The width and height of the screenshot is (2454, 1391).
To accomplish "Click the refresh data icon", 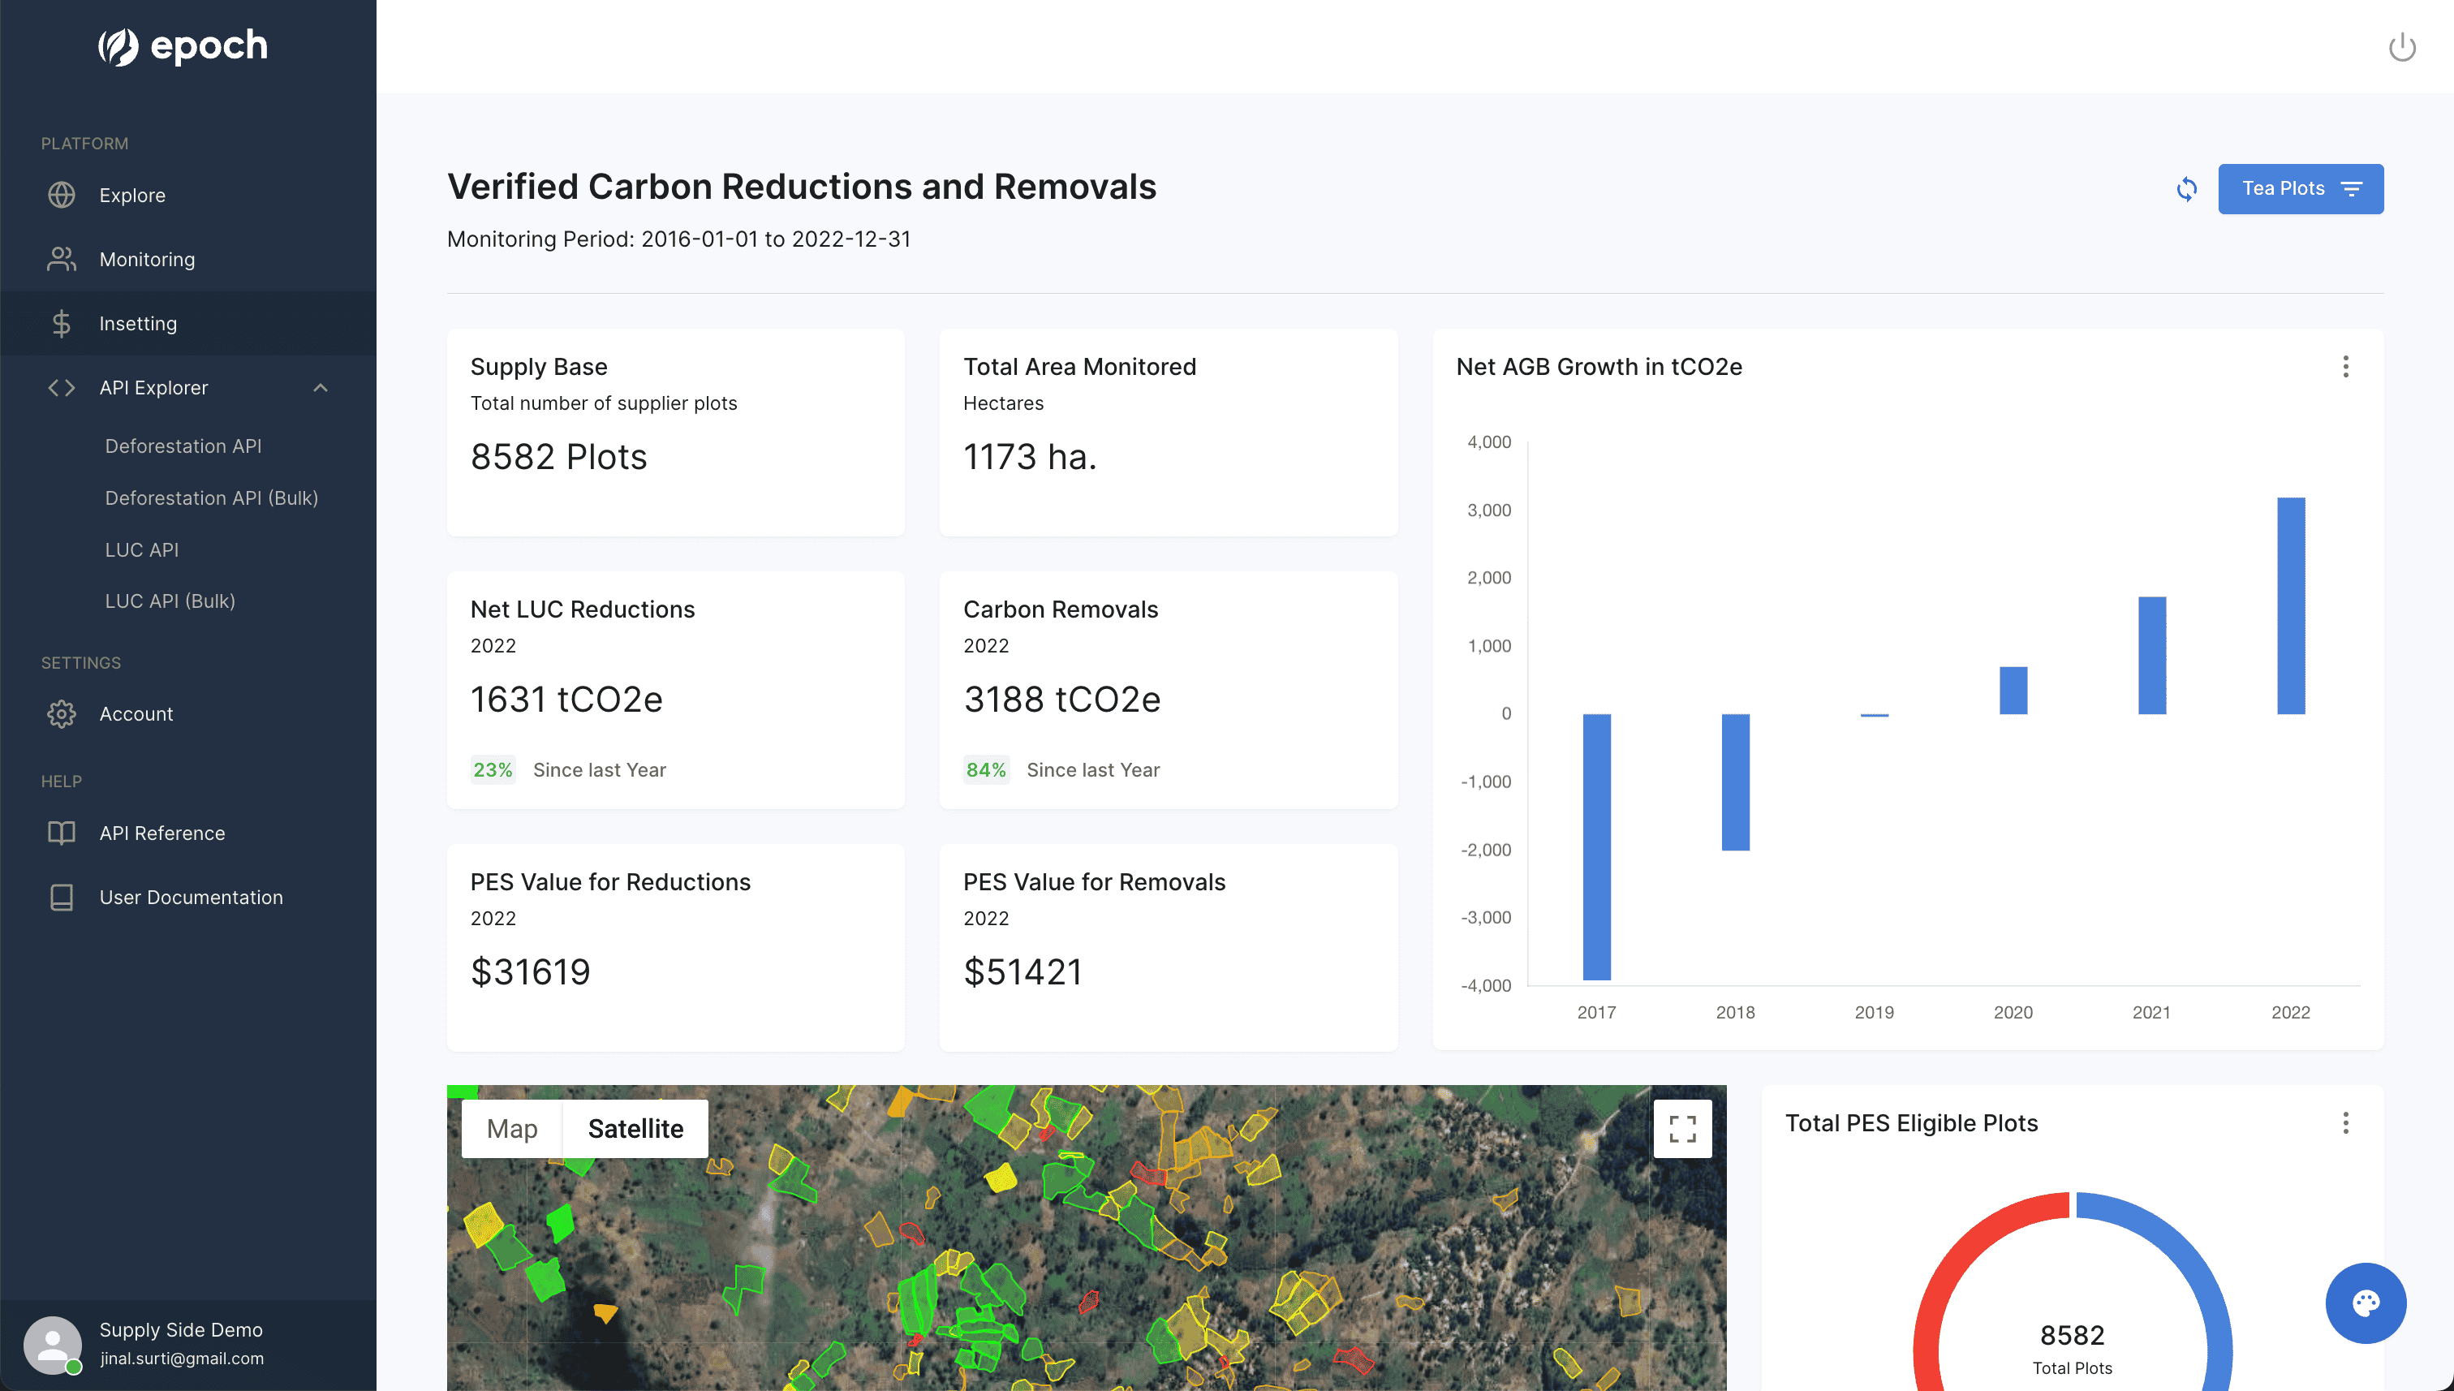I will (2186, 189).
